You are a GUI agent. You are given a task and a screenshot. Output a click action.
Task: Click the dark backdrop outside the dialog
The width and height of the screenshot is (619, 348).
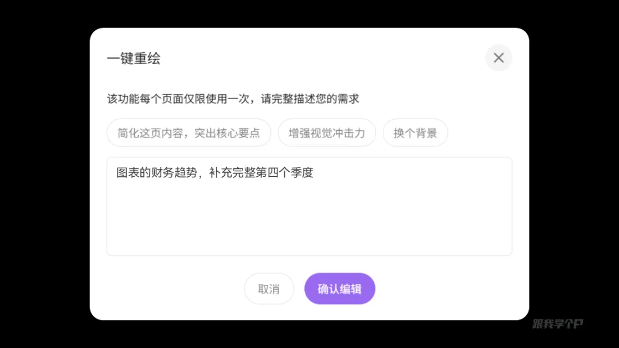coord(44,173)
